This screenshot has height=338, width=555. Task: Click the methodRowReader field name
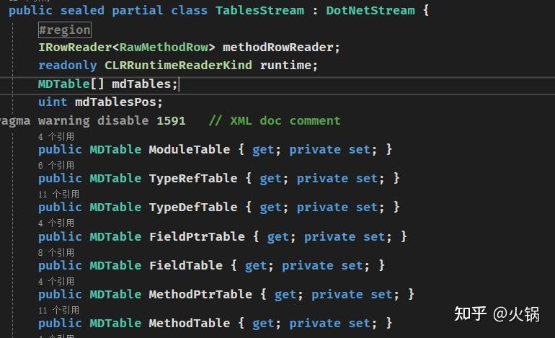coord(279,47)
